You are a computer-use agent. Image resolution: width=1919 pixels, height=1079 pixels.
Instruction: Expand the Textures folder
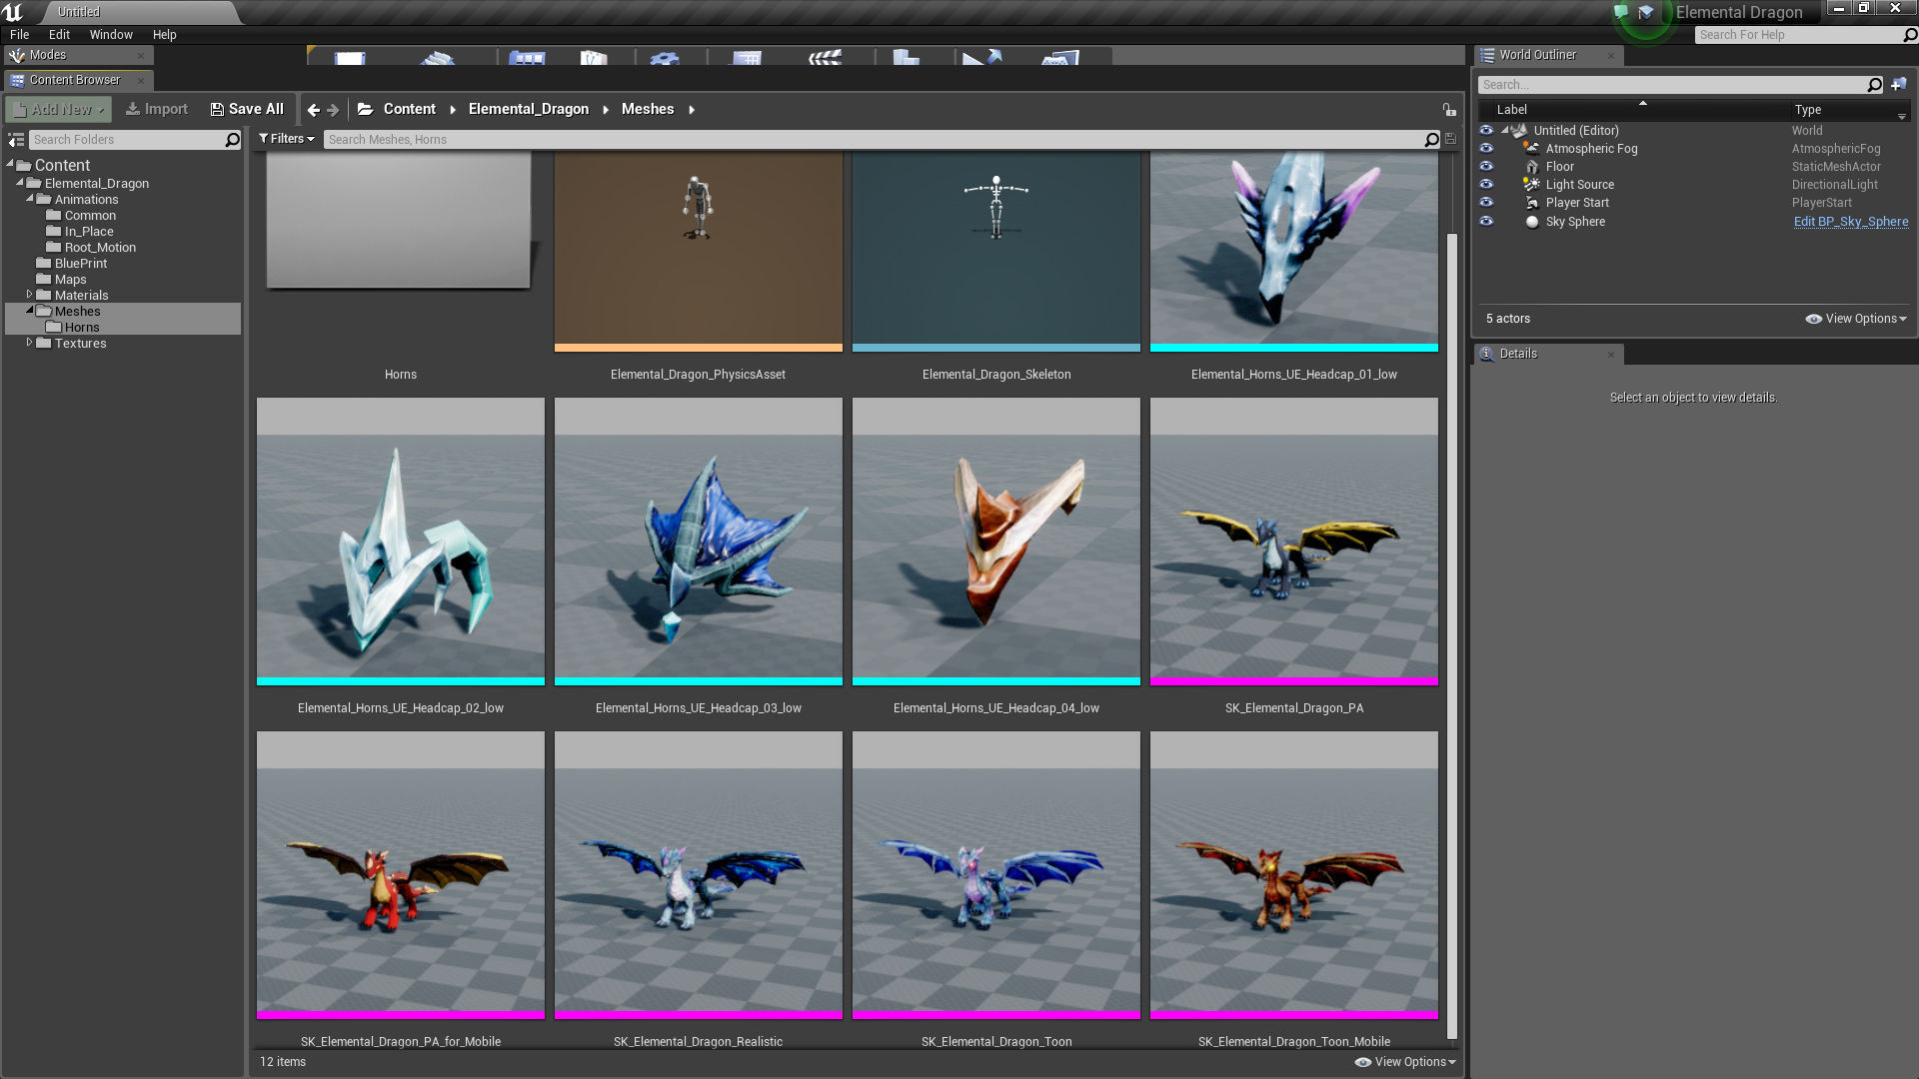tap(30, 343)
